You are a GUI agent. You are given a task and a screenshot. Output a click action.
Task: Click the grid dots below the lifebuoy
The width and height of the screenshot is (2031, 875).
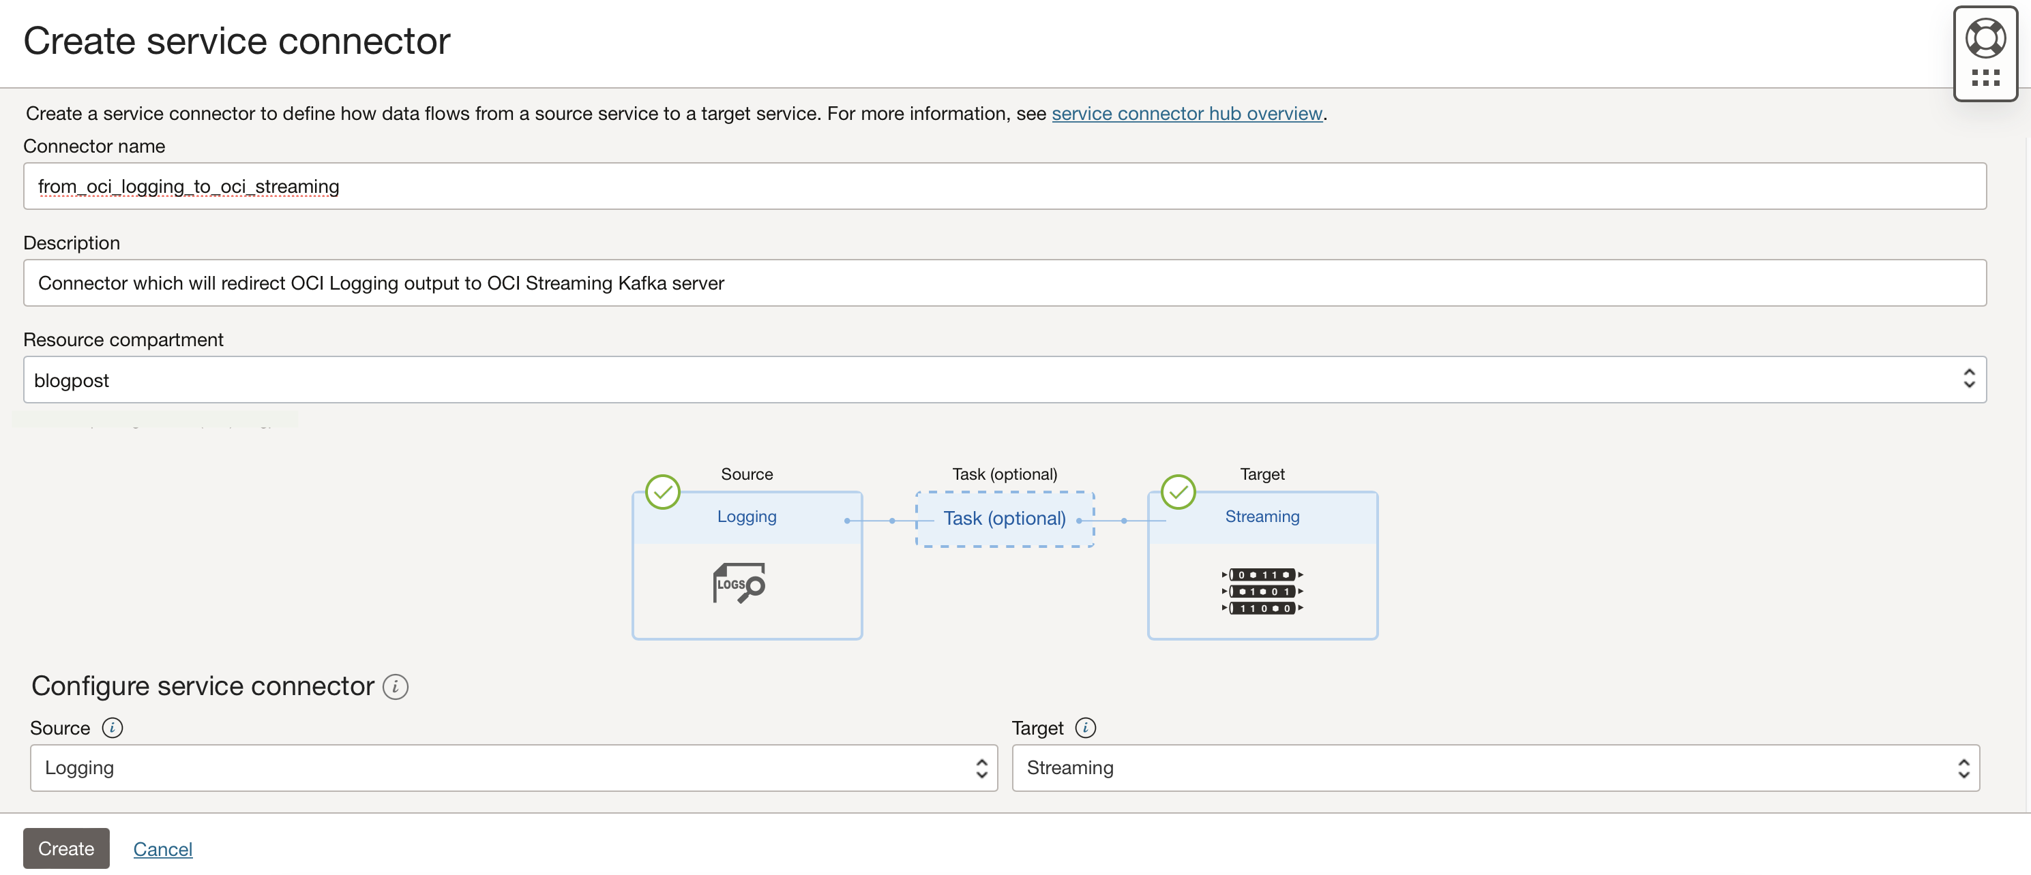[1985, 77]
